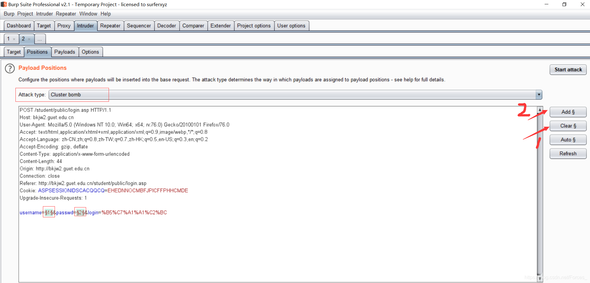Open the Project menu
Screen dimensions: 590x283
25,14
